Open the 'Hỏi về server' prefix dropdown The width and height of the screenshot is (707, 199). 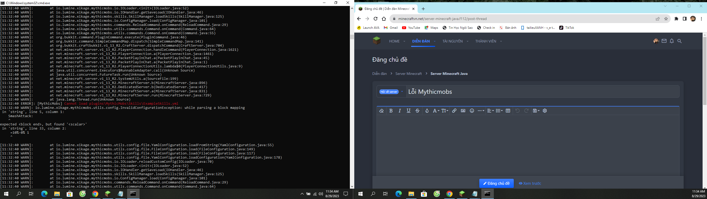[391, 91]
